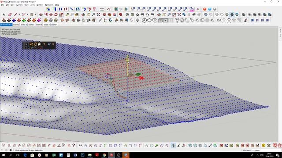Click the Distance measurement input field

[267, 150]
